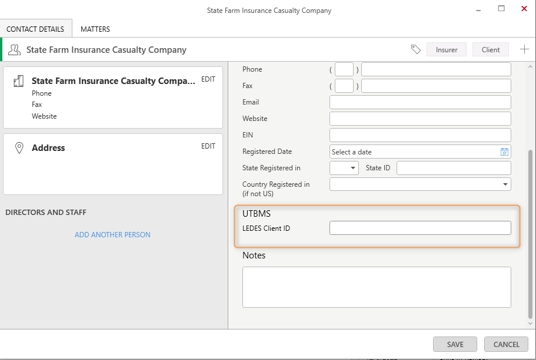Click the Client tag button
This screenshot has height=360, width=536.
pos(491,49)
